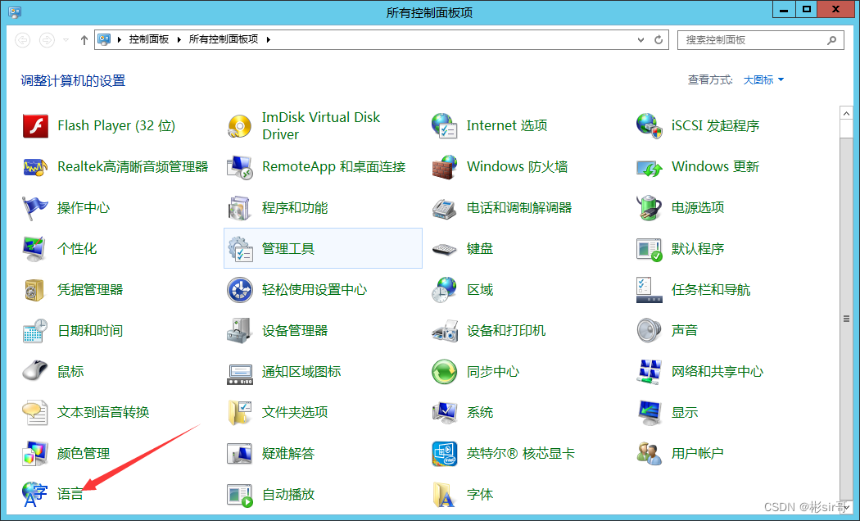This screenshot has height=521, width=860.
Task: Go up one level with the up arrow
Action: (x=84, y=39)
